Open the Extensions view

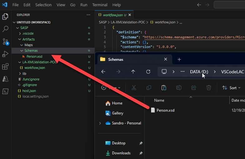[5, 66]
